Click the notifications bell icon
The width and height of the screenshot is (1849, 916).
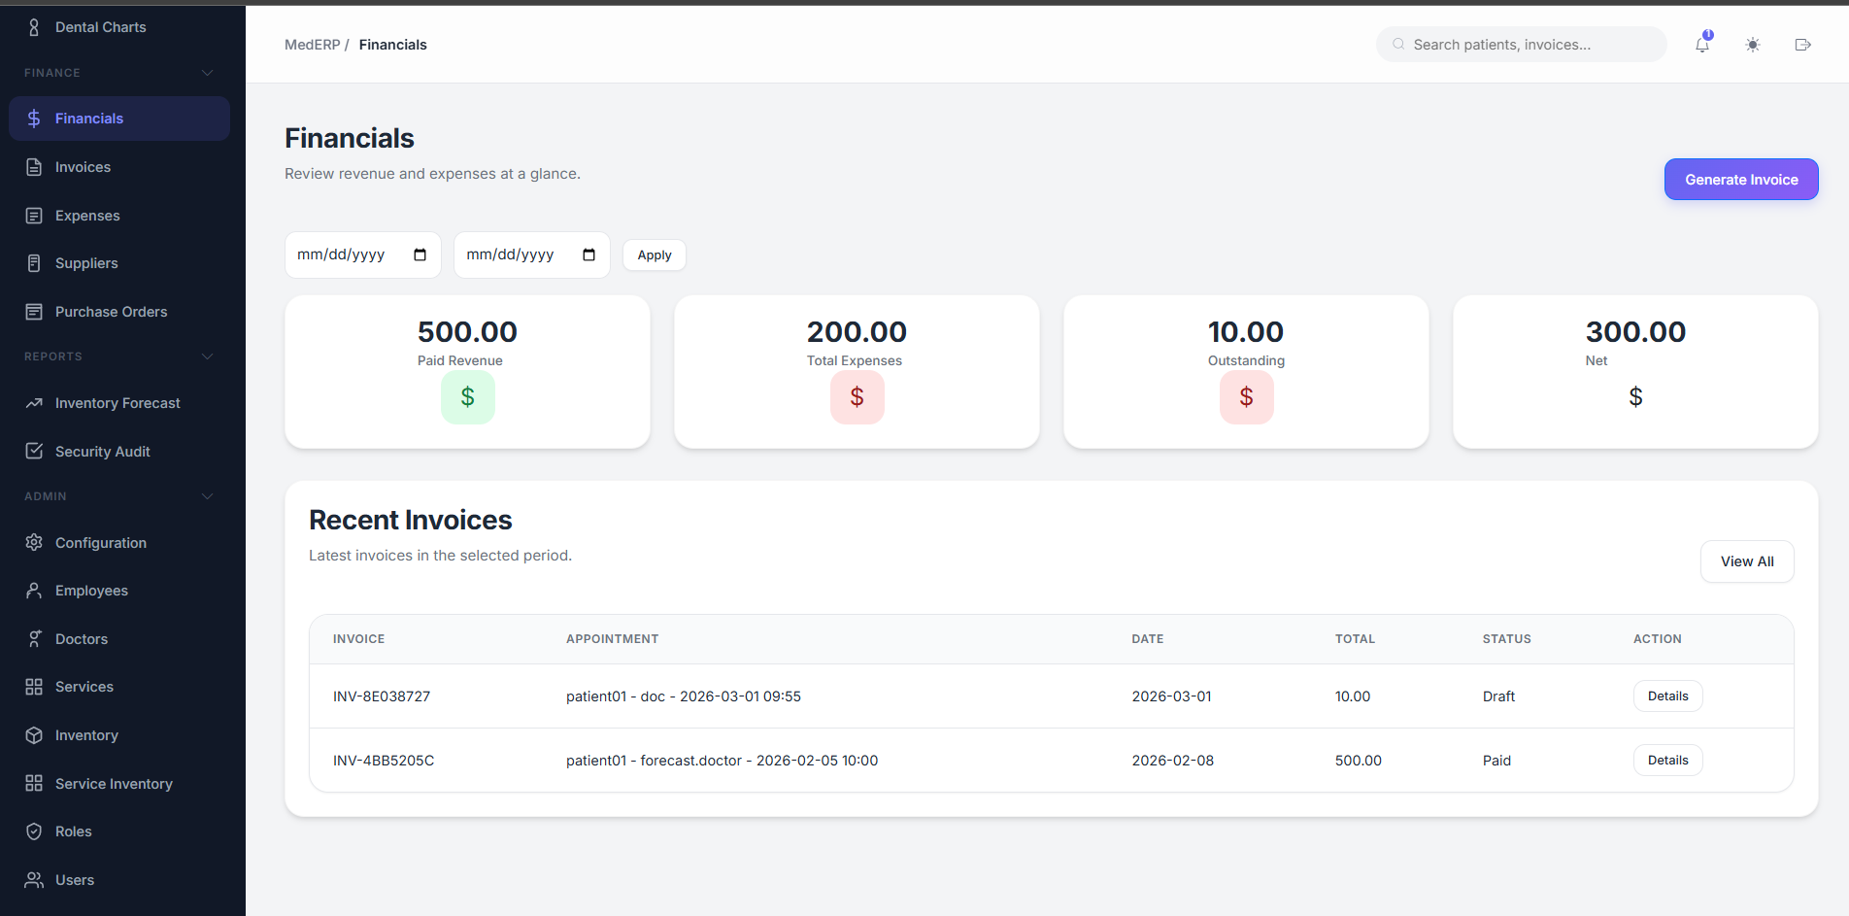tap(1702, 45)
